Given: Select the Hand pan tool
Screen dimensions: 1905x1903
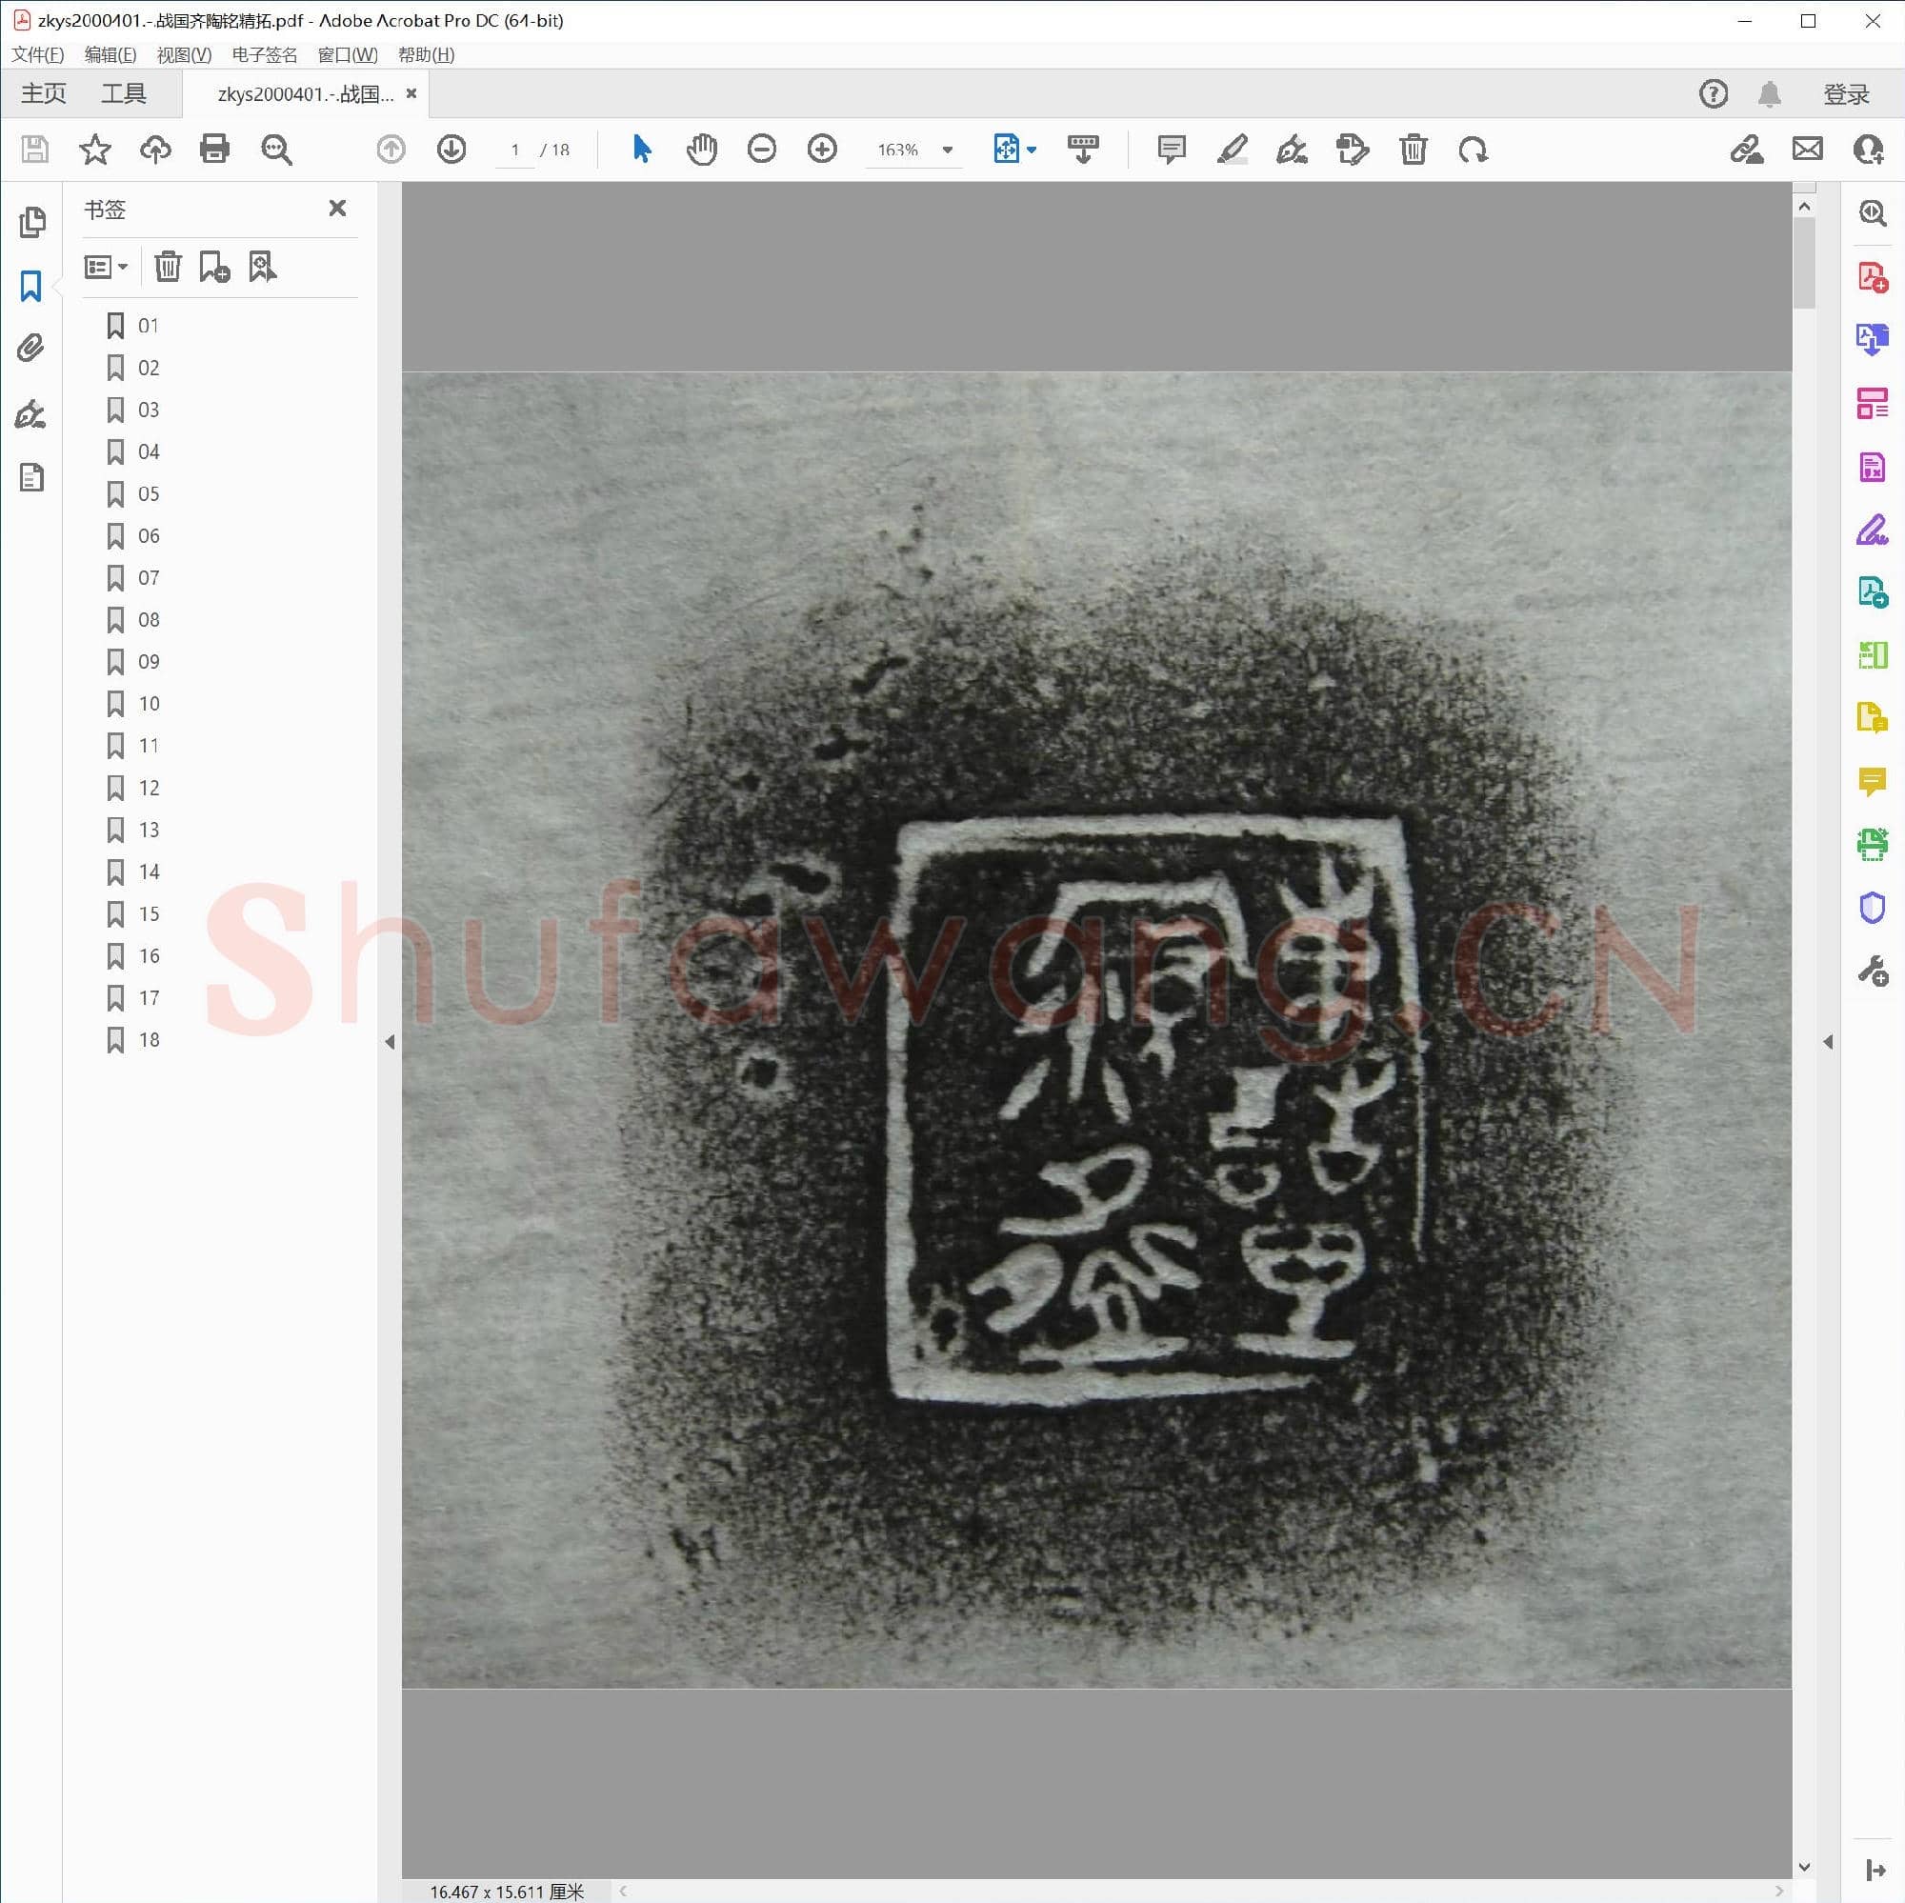Looking at the screenshot, I should tap(701, 149).
